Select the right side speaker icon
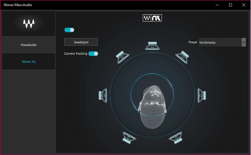 [x=202, y=95]
